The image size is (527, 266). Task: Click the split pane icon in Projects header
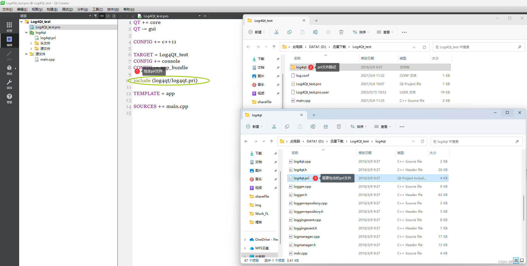coord(108,16)
